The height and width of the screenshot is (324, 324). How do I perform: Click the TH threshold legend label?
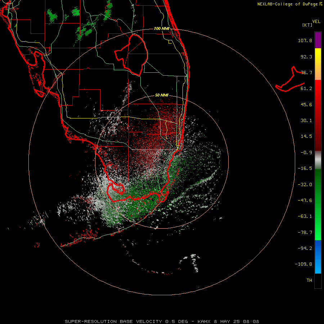click(309, 280)
